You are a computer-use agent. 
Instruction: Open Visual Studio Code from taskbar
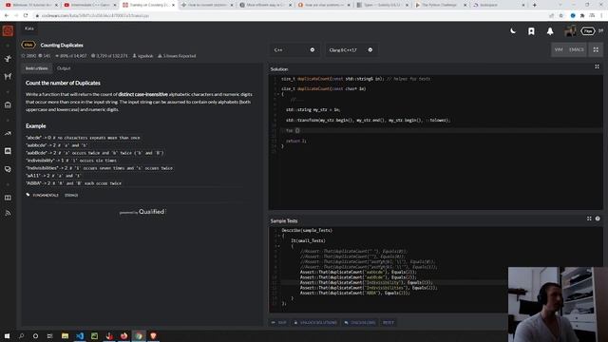point(80,335)
